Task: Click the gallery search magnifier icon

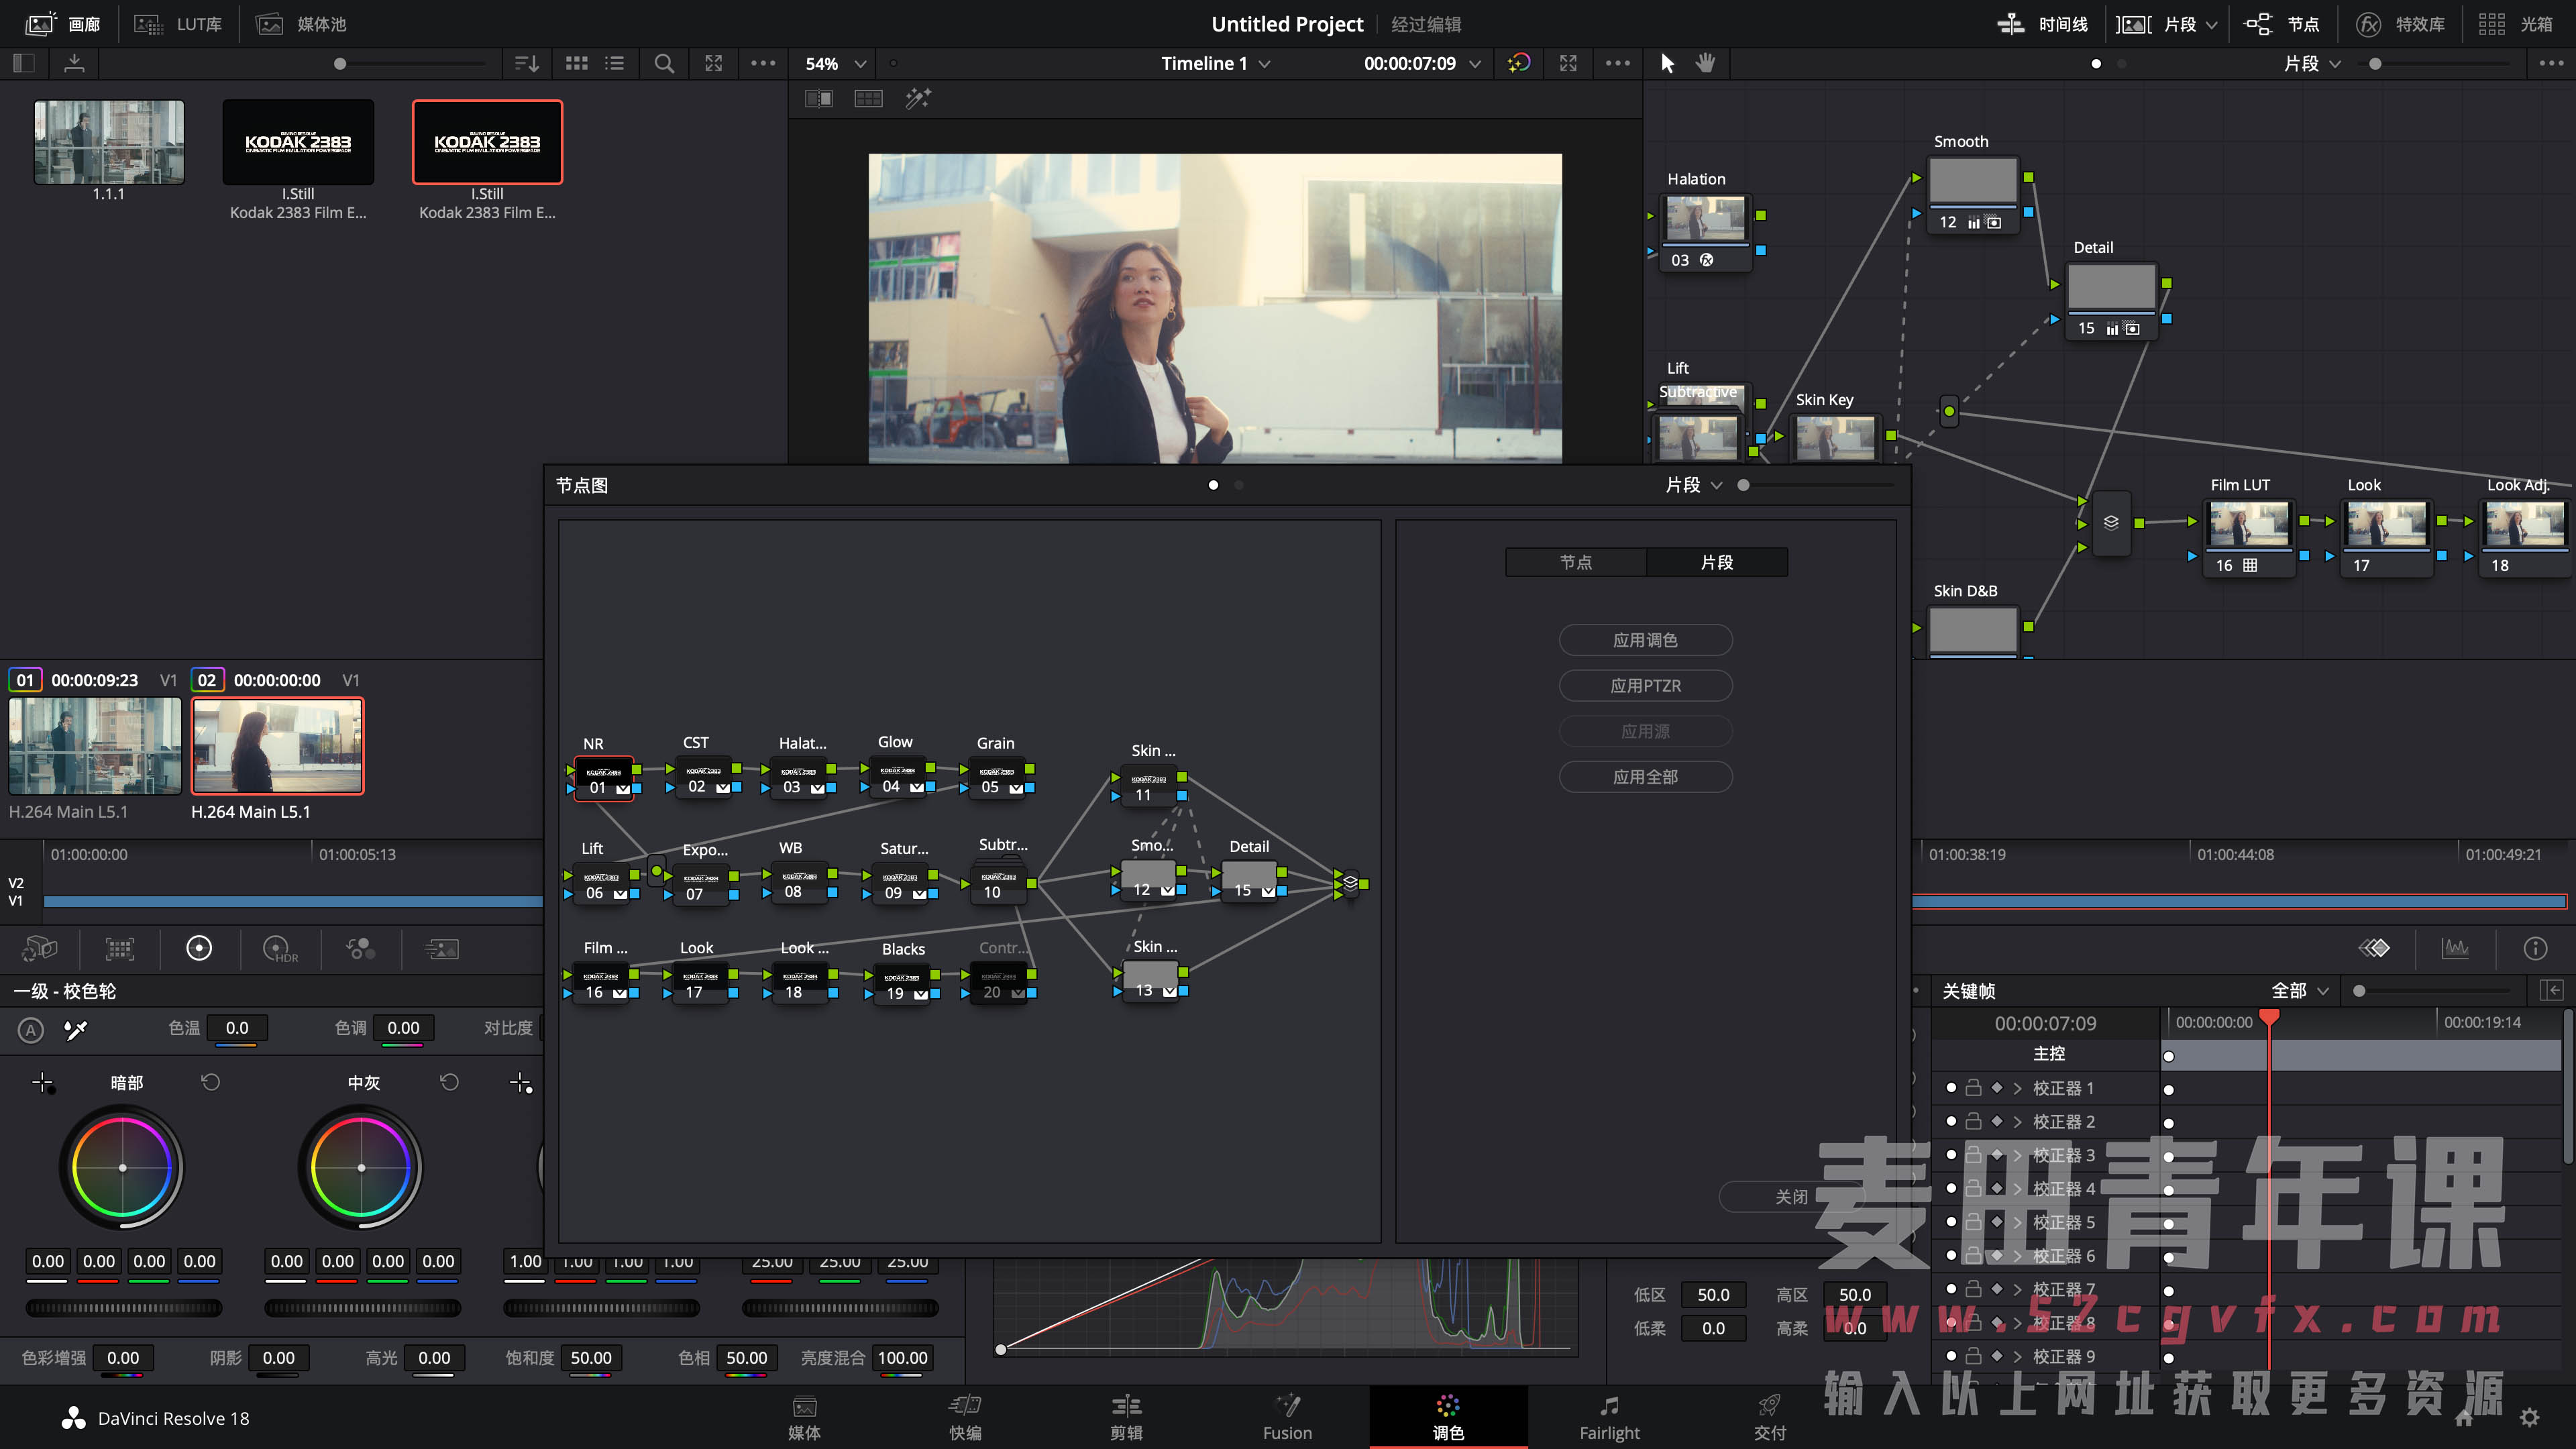Action: (663, 63)
